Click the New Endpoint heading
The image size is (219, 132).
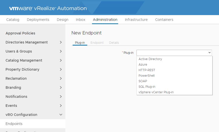coord(86,33)
